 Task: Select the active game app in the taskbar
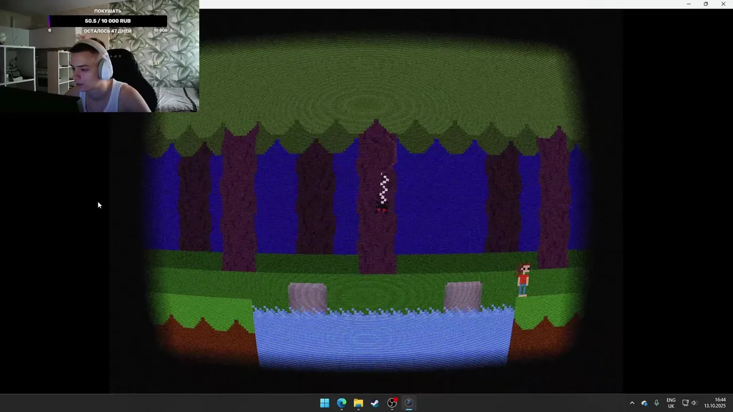point(409,403)
